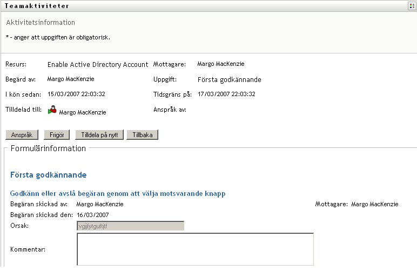Click the Första godkännande form heading
The width and height of the screenshot is (417, 271).
[x=48, y=175]
